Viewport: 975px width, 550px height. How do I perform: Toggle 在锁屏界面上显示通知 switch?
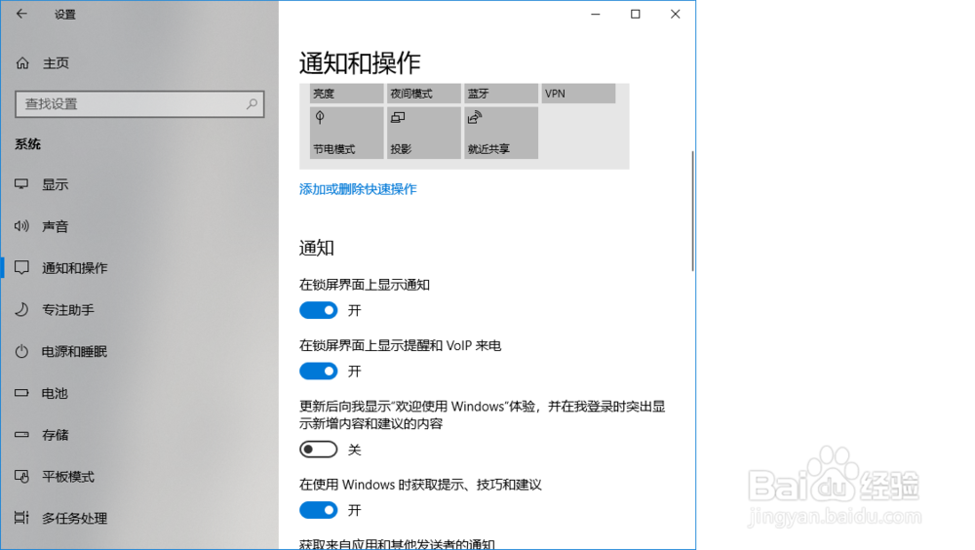319,310
